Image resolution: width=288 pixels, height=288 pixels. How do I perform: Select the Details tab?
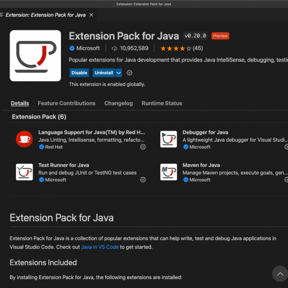20,103
